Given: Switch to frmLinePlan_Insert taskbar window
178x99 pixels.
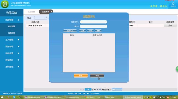Looking at the screenshot, I should click(x=133, y=97).
